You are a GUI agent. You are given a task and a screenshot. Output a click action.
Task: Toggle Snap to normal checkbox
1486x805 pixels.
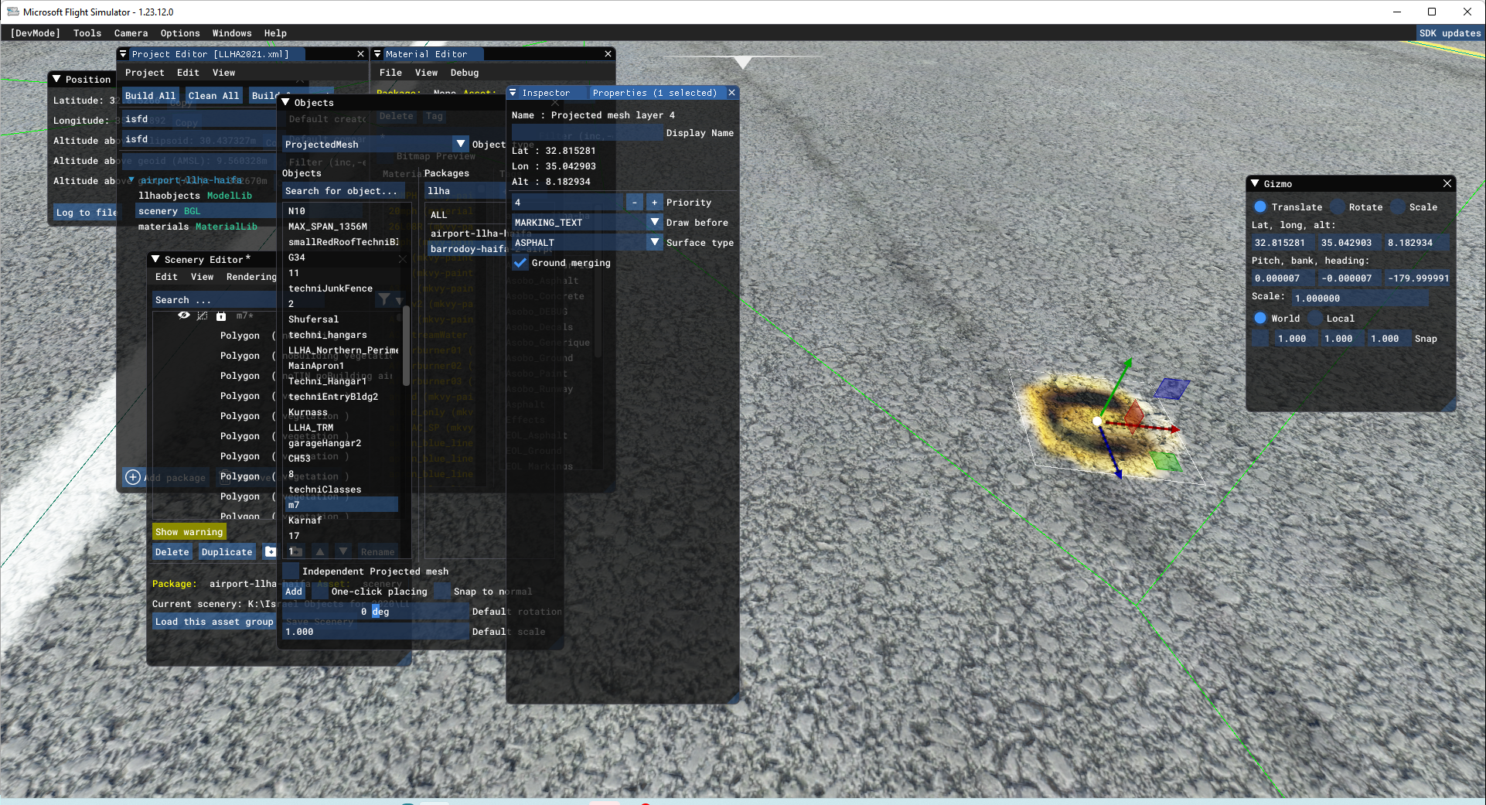(442, 592)
